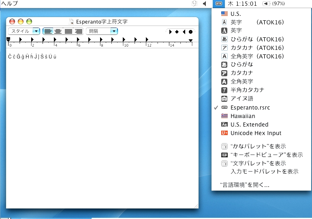
Task: Select the U.S. input source
Action: [261, 14]
